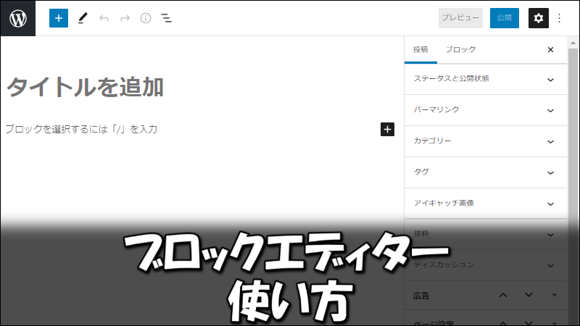Click the redo arrow icon

[125, 18]
